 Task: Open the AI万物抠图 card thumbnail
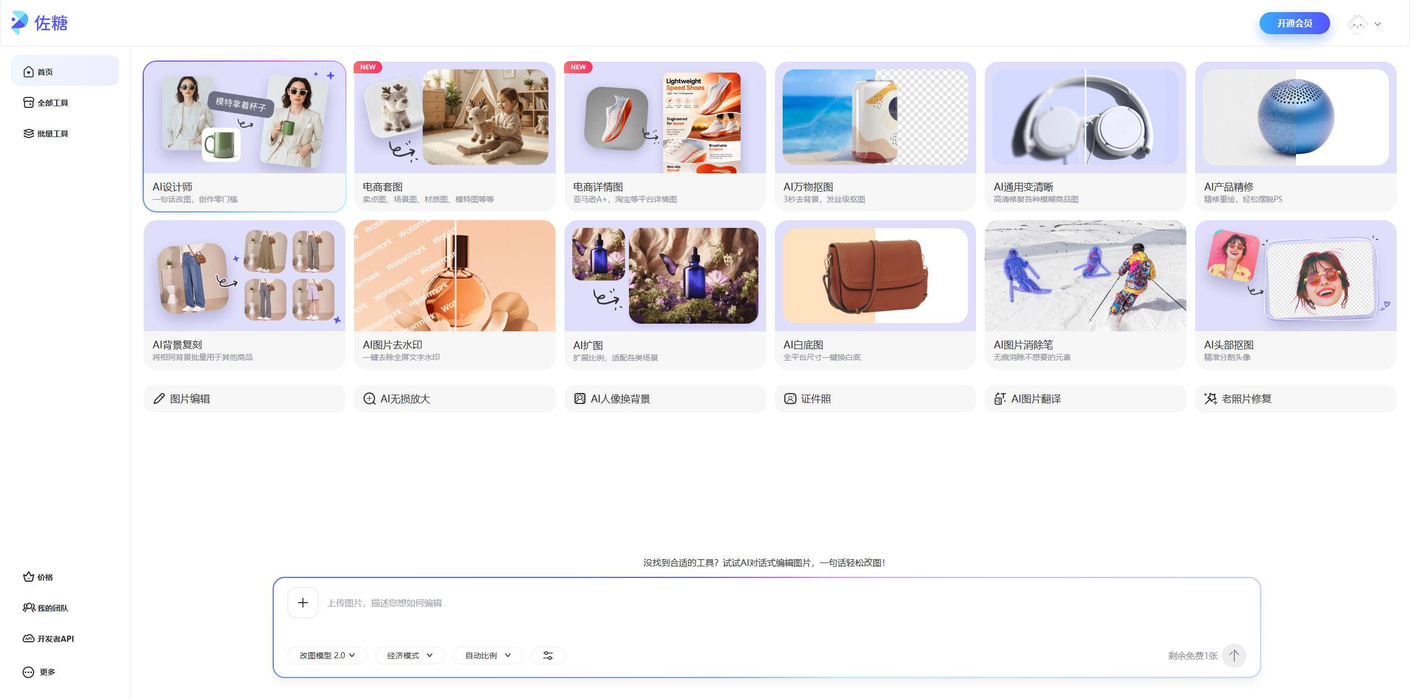pyautogui.click(x=875, y=118)
